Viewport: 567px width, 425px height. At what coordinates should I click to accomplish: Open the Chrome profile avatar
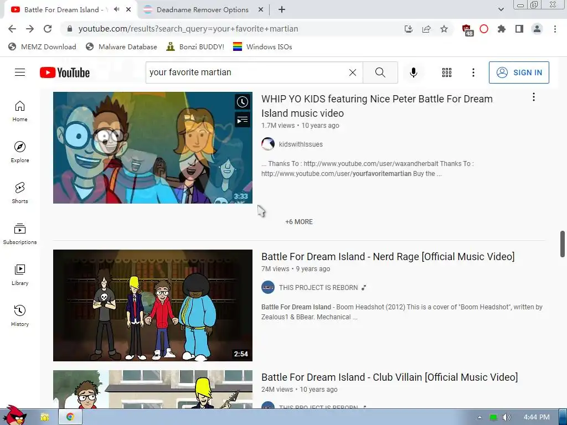pos(537,29)
